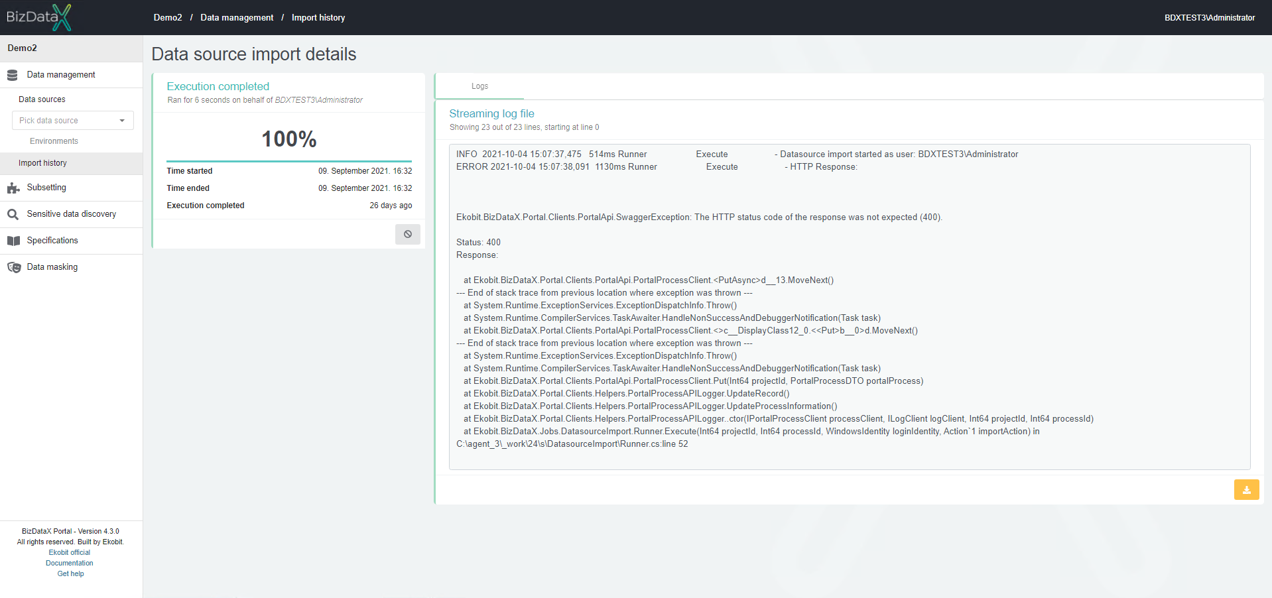The image size is (1272, 598).
Task: Open Data management in sidebar
Action: (x=71, y=75)
